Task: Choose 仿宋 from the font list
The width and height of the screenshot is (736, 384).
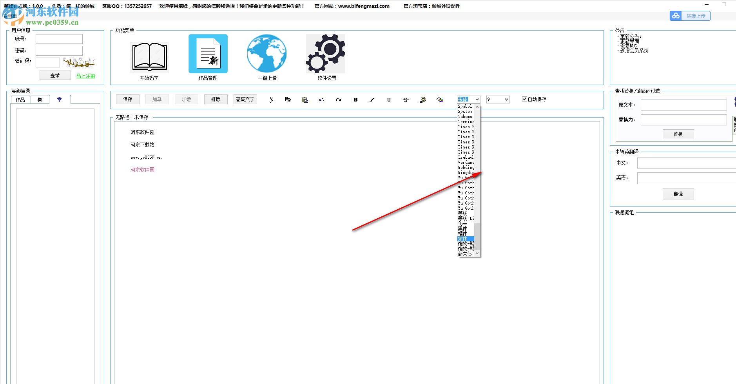Action: tap(466, 223)
